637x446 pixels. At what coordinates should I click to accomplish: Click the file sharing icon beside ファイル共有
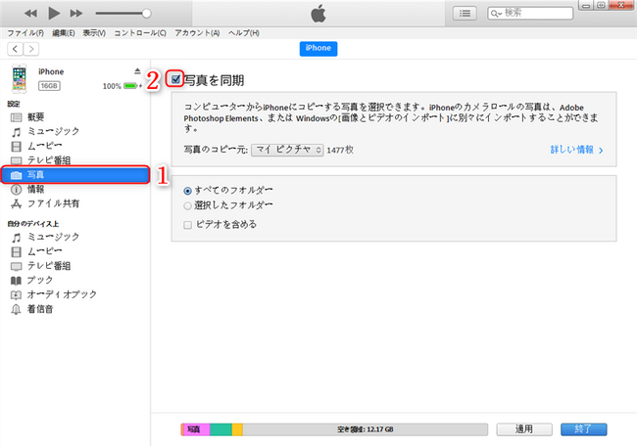pyautogui.click(x=16, y=204)
